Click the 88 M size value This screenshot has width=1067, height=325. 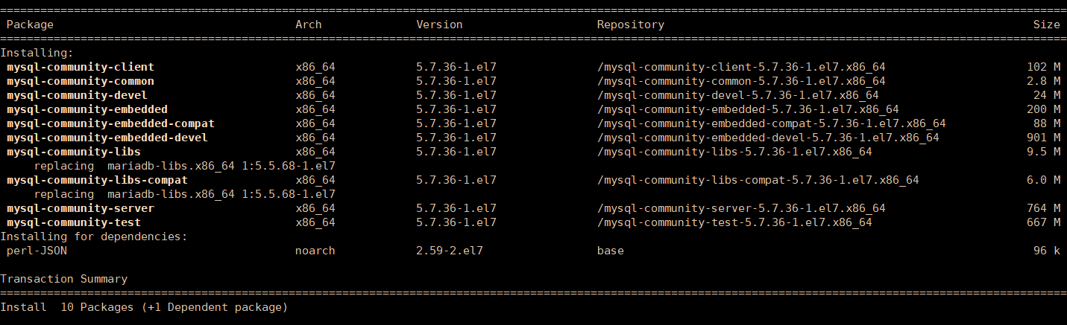click(x=1046, y=123)
